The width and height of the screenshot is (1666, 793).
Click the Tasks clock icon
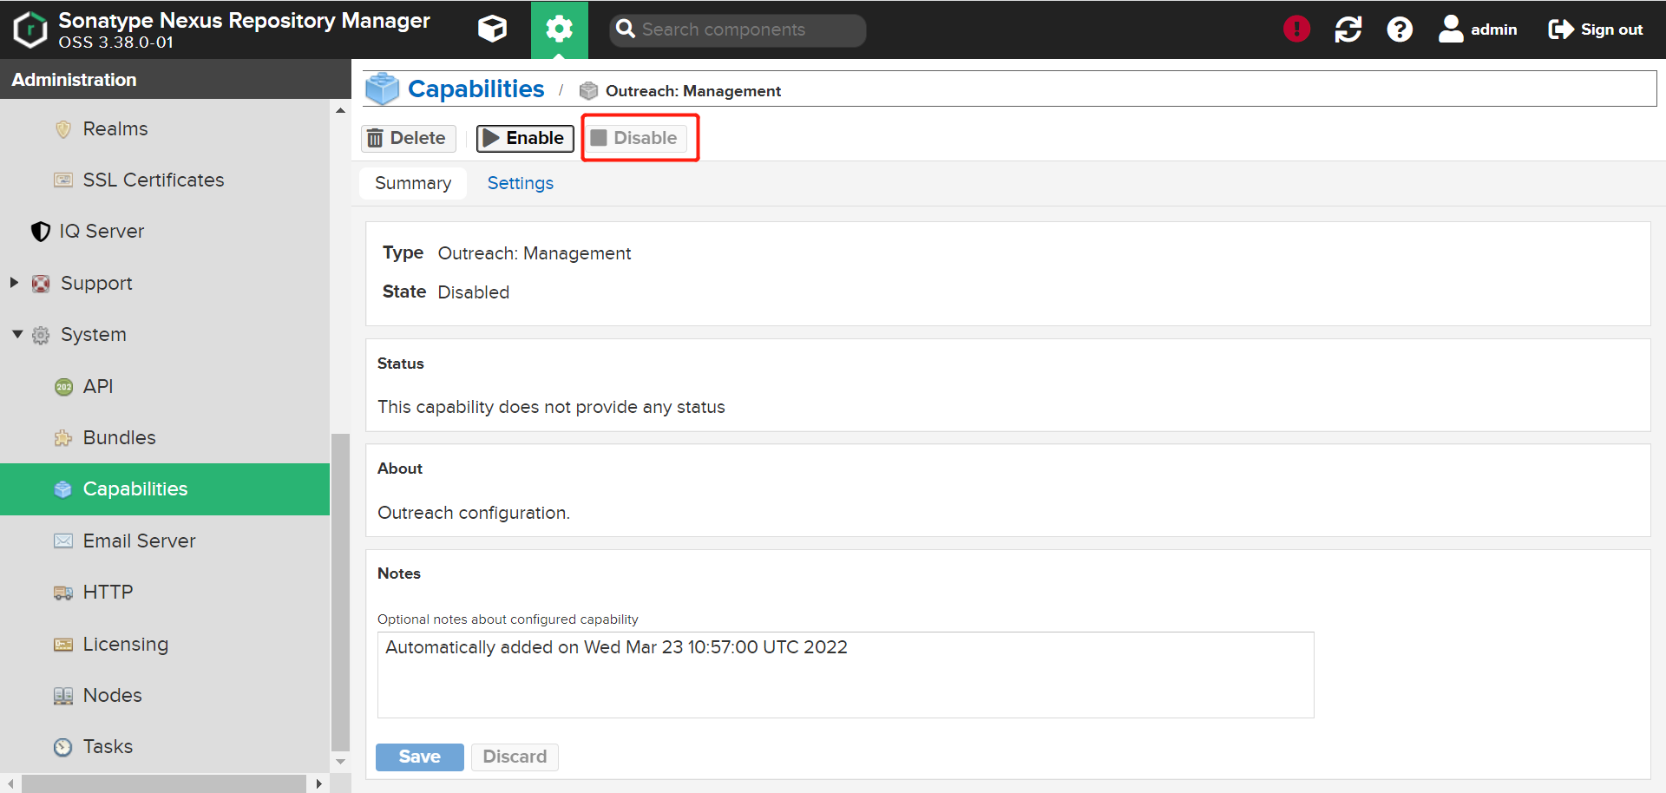pyautogui.click(x=63, y=747)
